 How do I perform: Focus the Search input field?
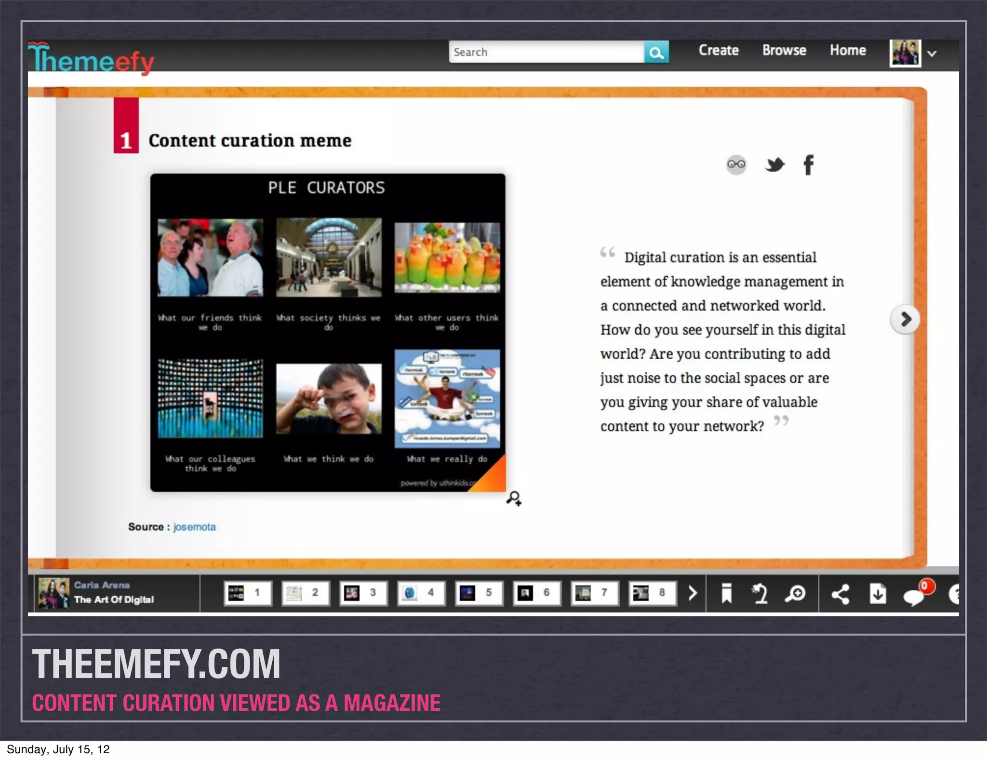click(x=547, y=52)
